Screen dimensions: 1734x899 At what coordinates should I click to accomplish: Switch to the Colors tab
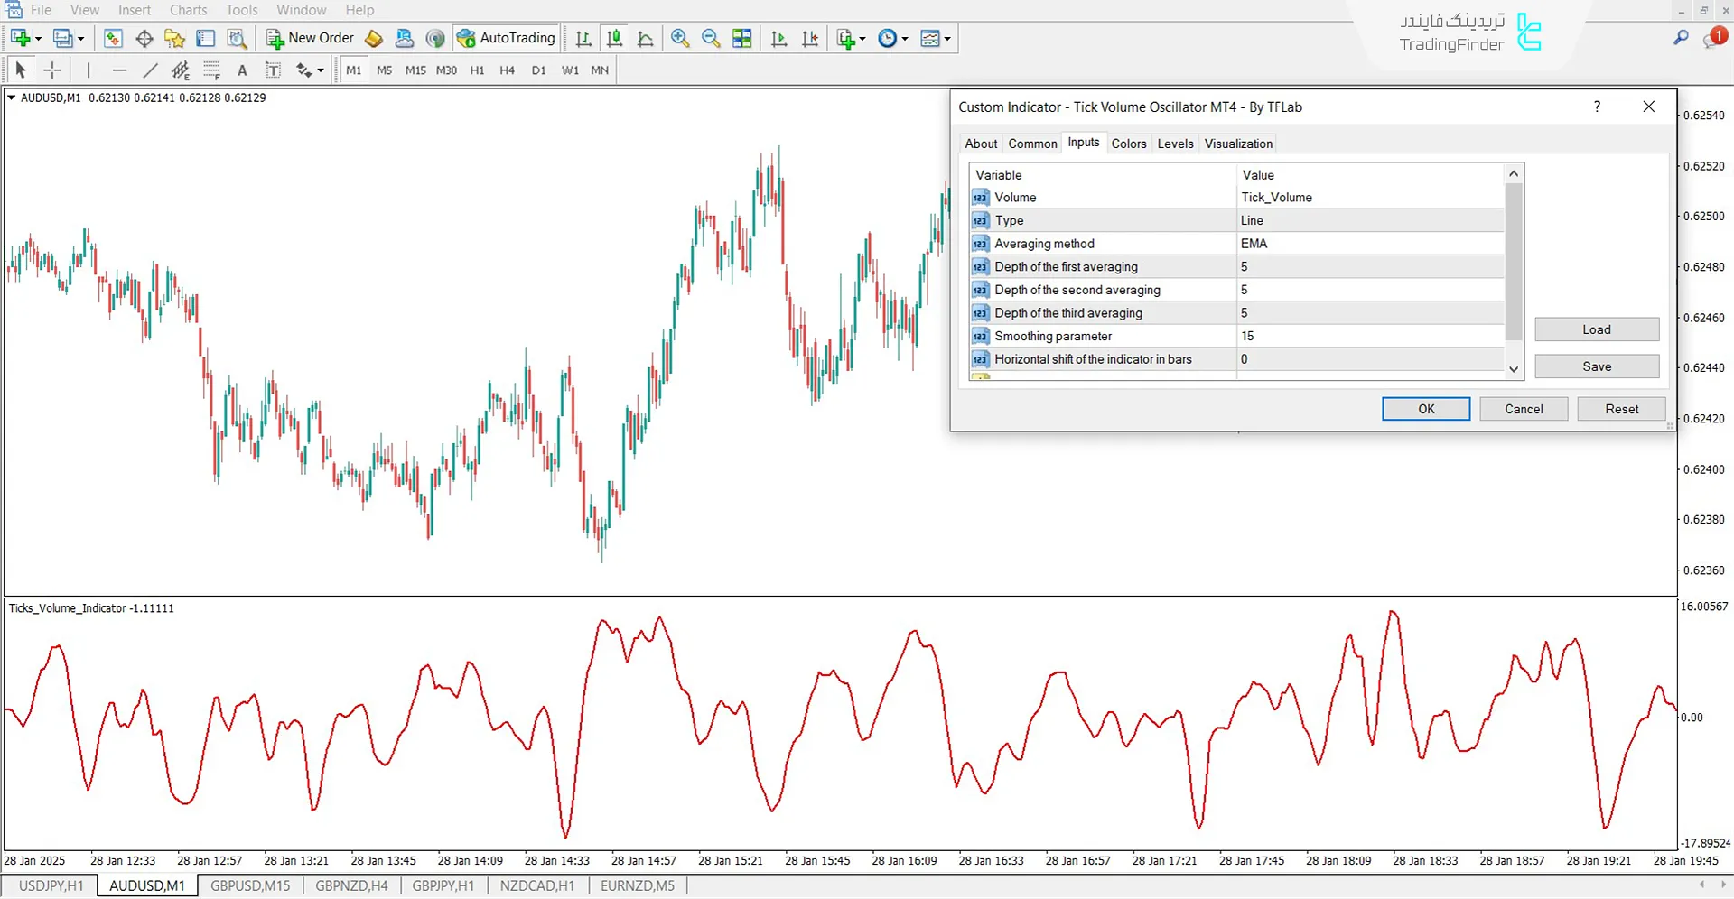click(1128, 143)
